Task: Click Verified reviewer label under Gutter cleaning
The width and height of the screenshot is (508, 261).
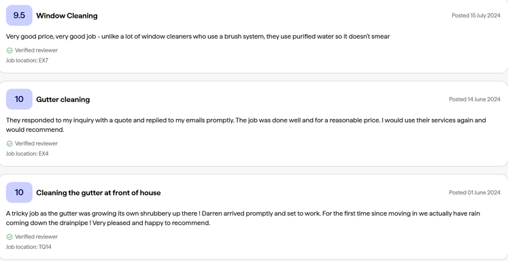Action: [36, 143]
